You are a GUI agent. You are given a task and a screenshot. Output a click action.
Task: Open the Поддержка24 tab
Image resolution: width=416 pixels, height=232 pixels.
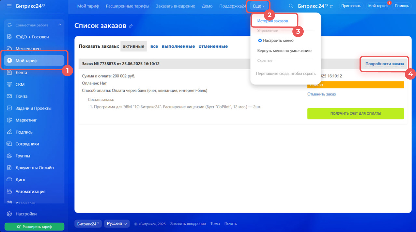233,6
